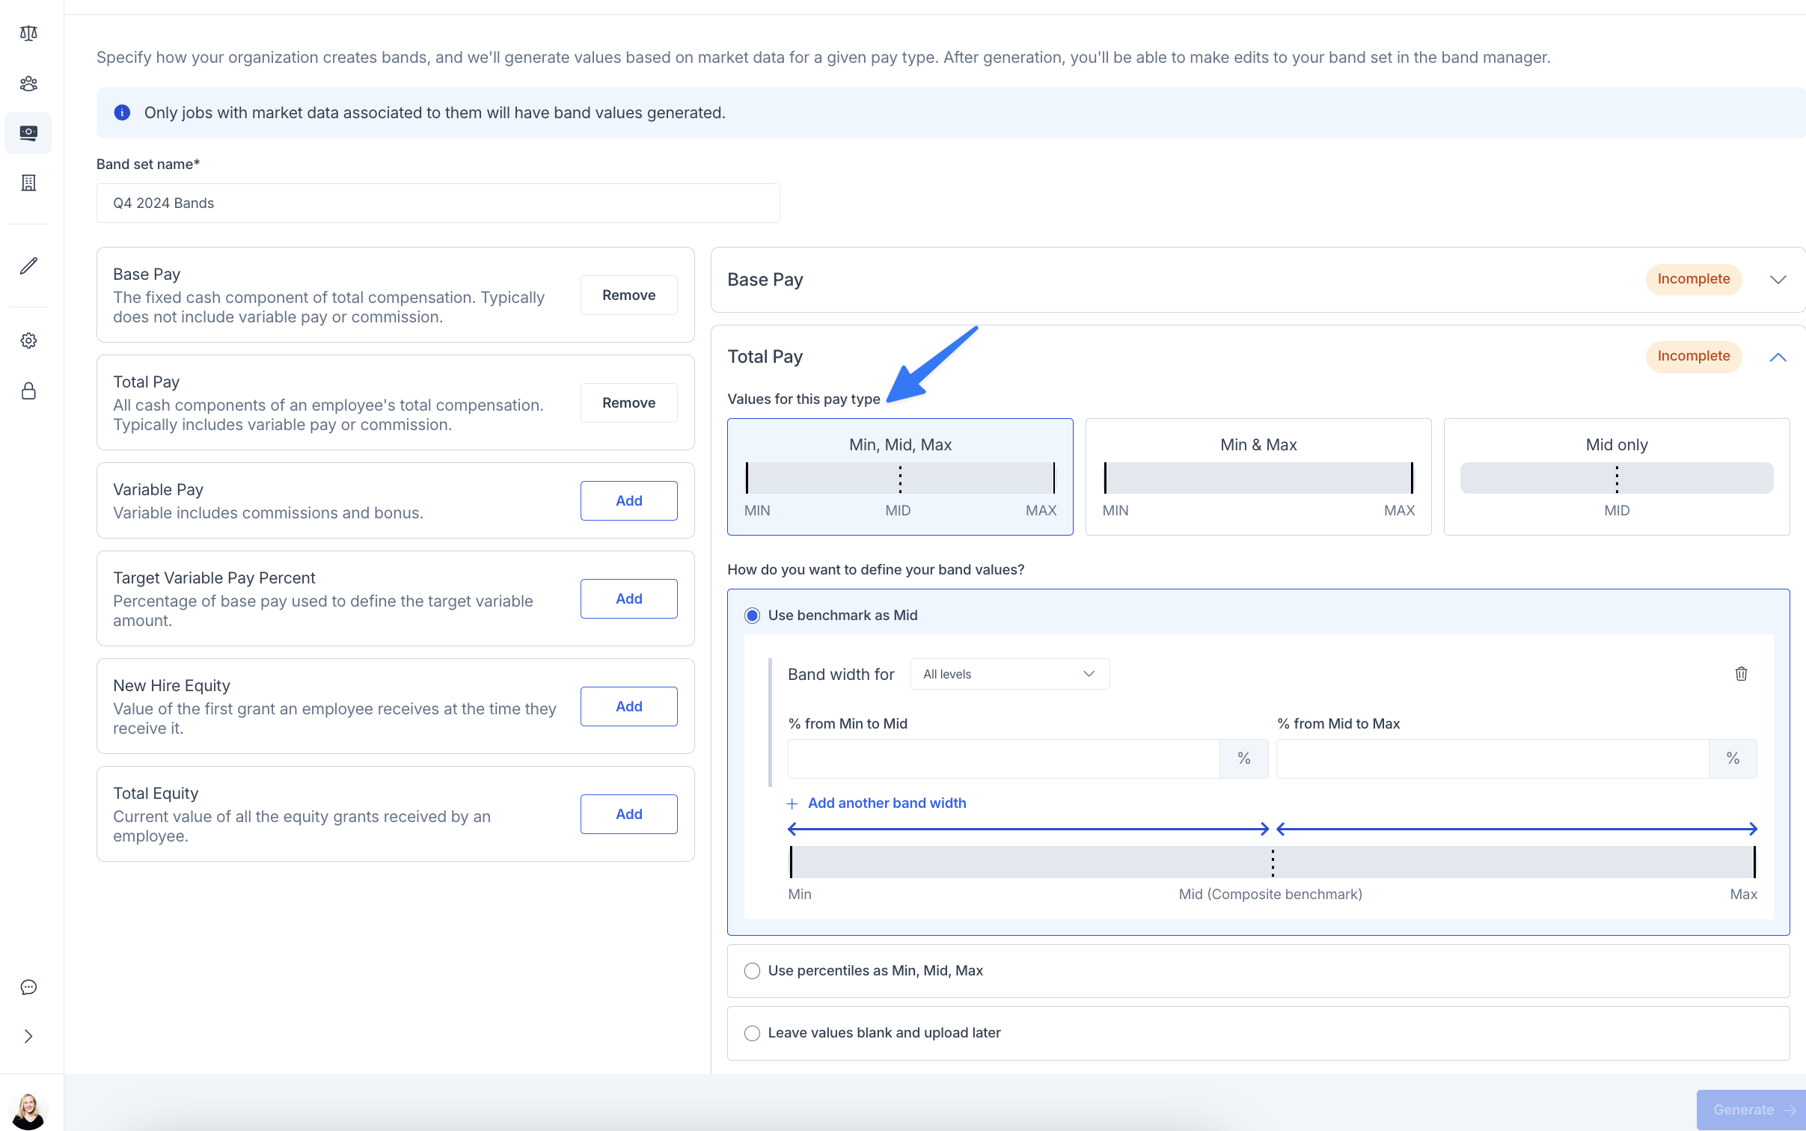This screenshot has width=1806, height=1131.
Task: Collapse the Total Pay section chevron
Action: tap(1778, 357)
